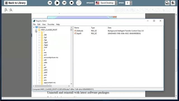Click the .ani folder icon
This screenshot has height=101, width=179.
pyautogui.click(x=42, y=78)
